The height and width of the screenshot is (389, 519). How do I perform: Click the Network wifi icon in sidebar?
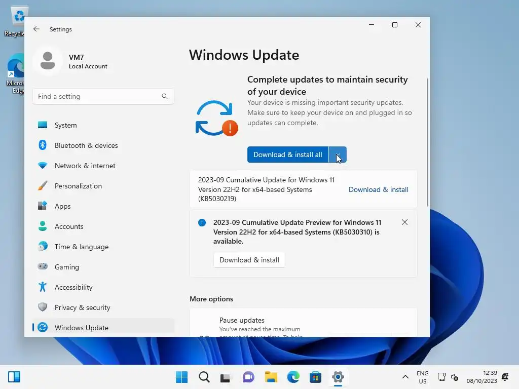coord(43,166)
